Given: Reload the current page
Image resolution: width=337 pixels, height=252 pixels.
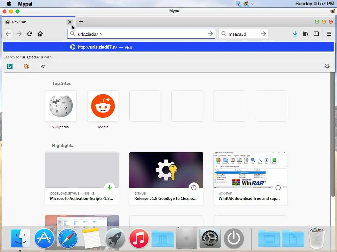Looking at the screenshot, I should coord(30,34).
